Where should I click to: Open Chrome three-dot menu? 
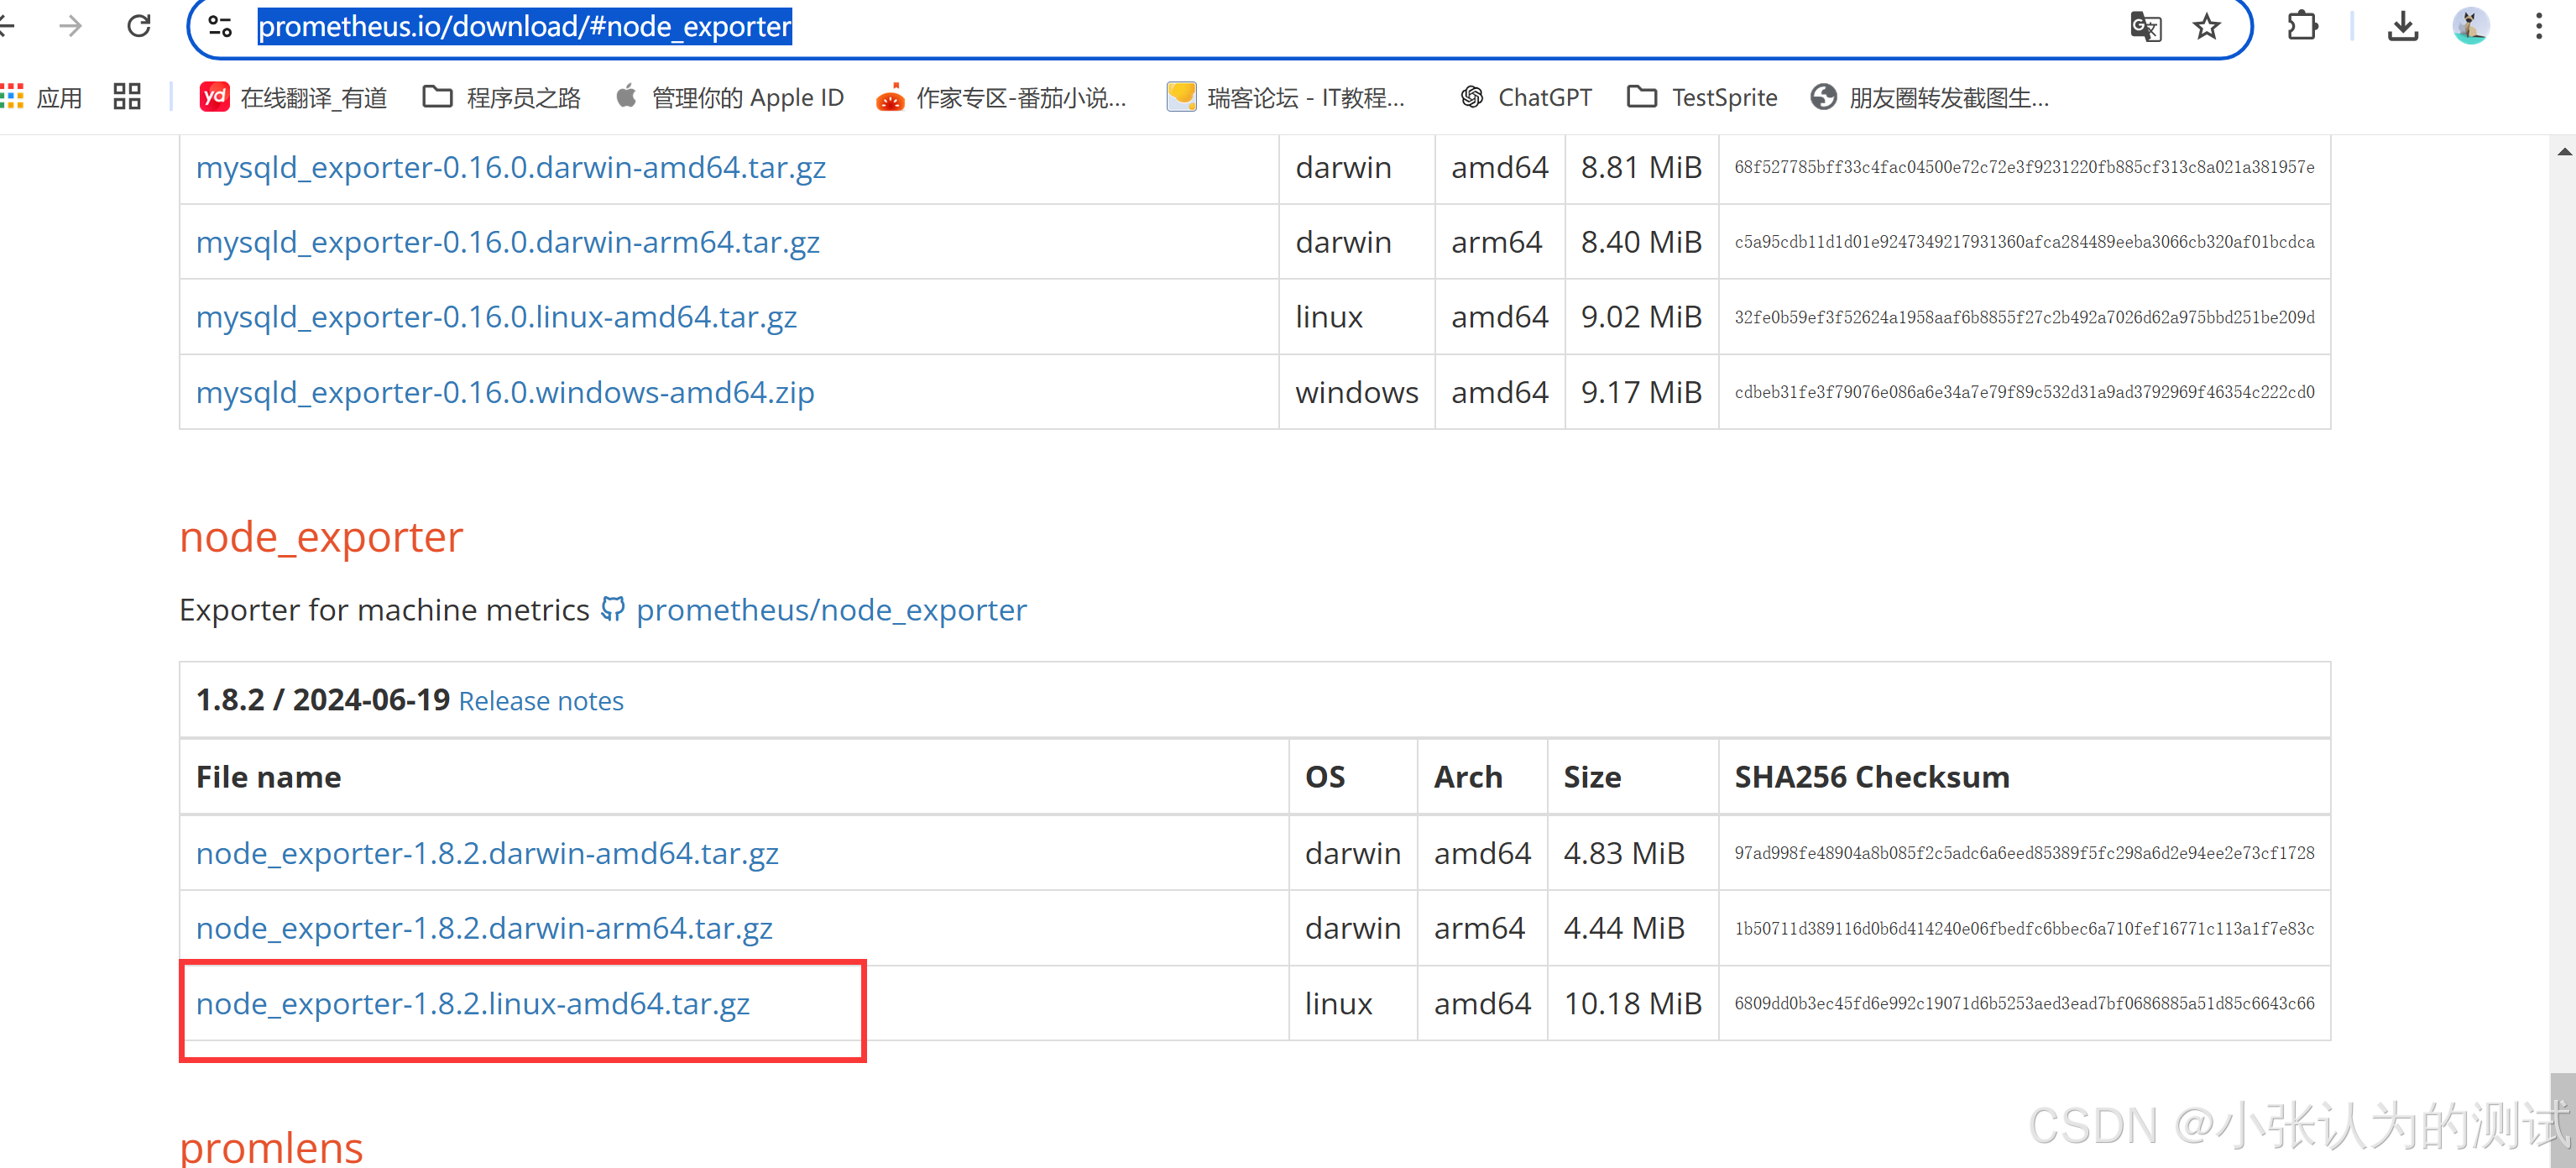pos(2538,26)
